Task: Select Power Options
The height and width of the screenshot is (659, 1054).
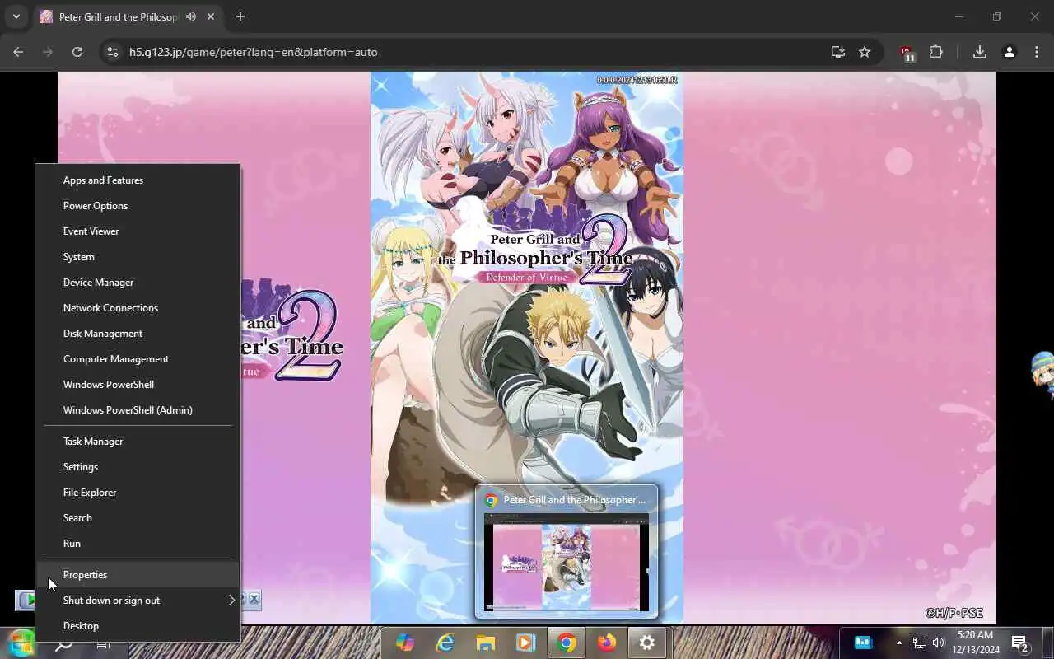Action: tap(138, 206)
